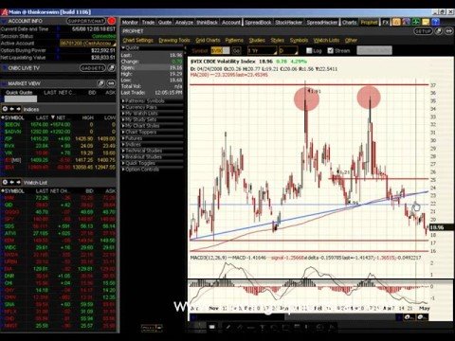Sort Indices by LAST column header

pos(42,117)
